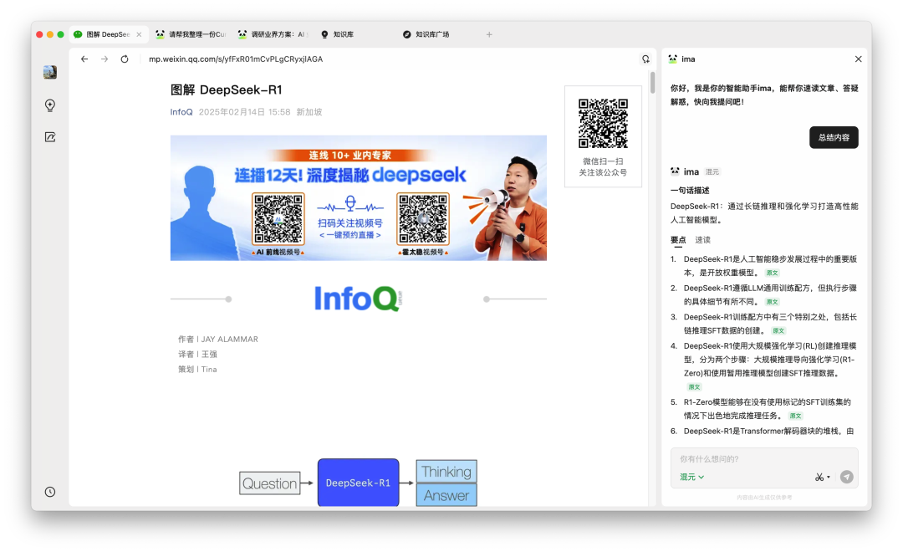Click the 原文 tag on point 4
Screen dimensions: 903x552
[x=695, y=387]
